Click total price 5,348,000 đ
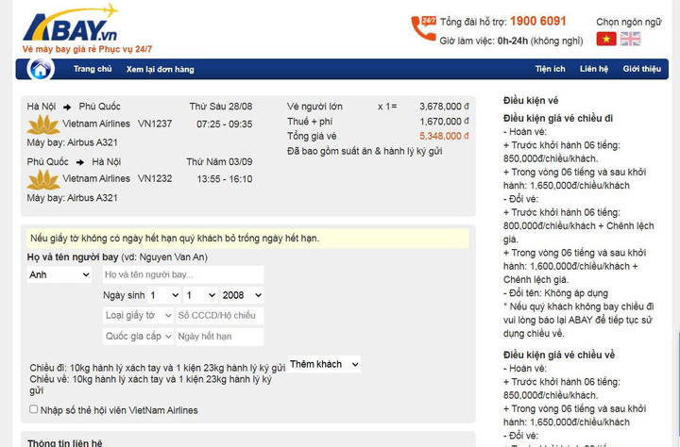 (444, 136)
